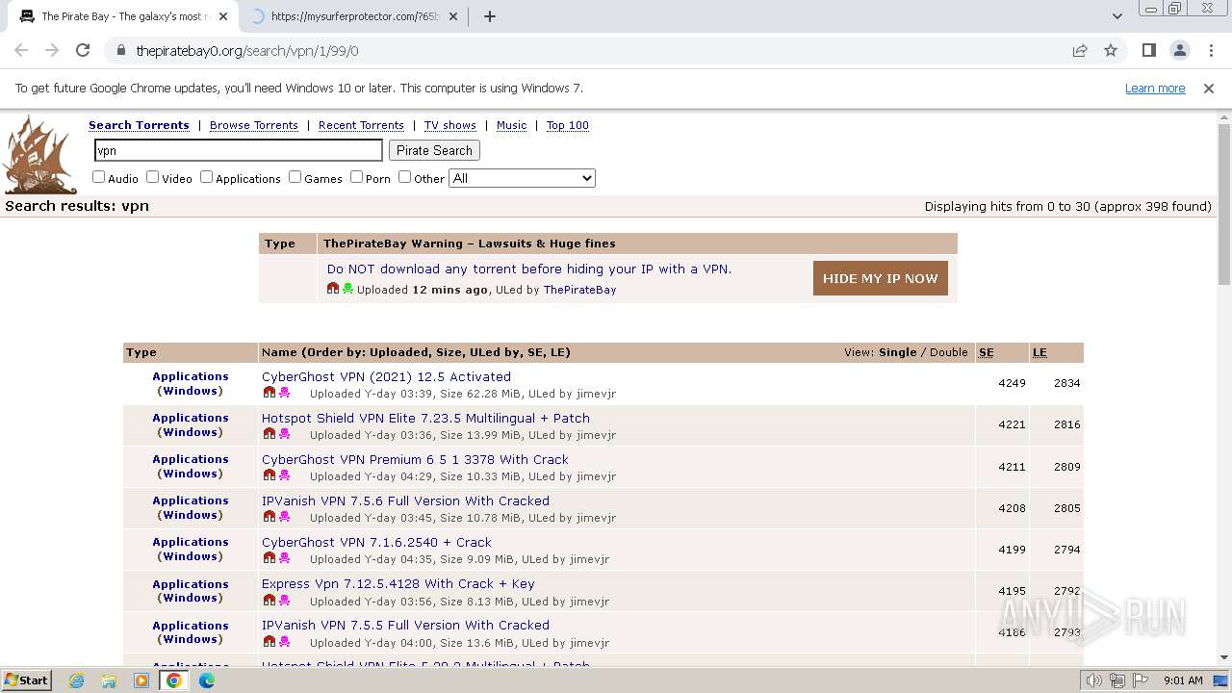This screenshot has width=1232, height=693.
Task: Click pink skull icon for Express Vpn 7.12.5.4128
Action: coord(284,600)
